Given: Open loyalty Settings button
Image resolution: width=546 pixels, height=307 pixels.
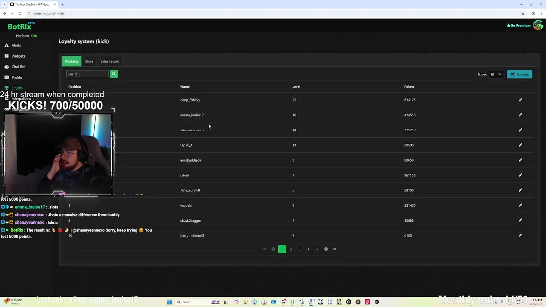Looking at the screenshot, I should pyautogui.click(x=519, y=74).
